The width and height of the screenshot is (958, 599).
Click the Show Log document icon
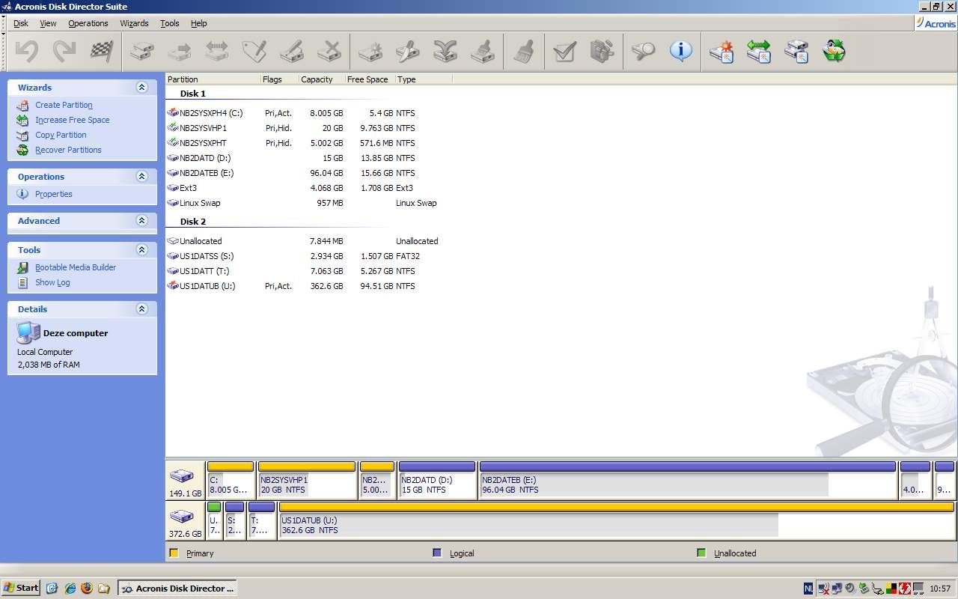click(x=22, y=282)
